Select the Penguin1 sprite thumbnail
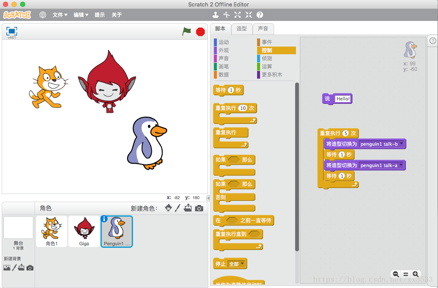Screen dimensions: 438x288 pos(117,231)
